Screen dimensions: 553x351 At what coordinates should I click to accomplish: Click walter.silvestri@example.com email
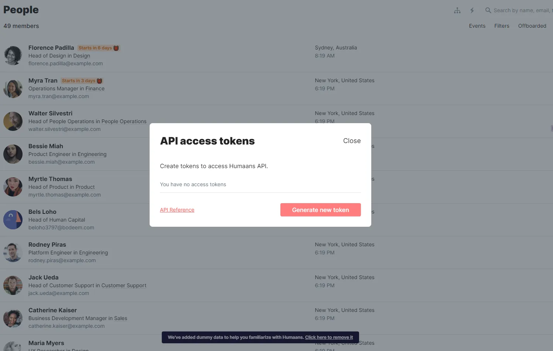(64, 129)
